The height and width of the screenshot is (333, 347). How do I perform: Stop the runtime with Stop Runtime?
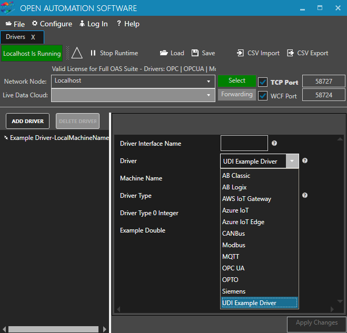[114, 53]
